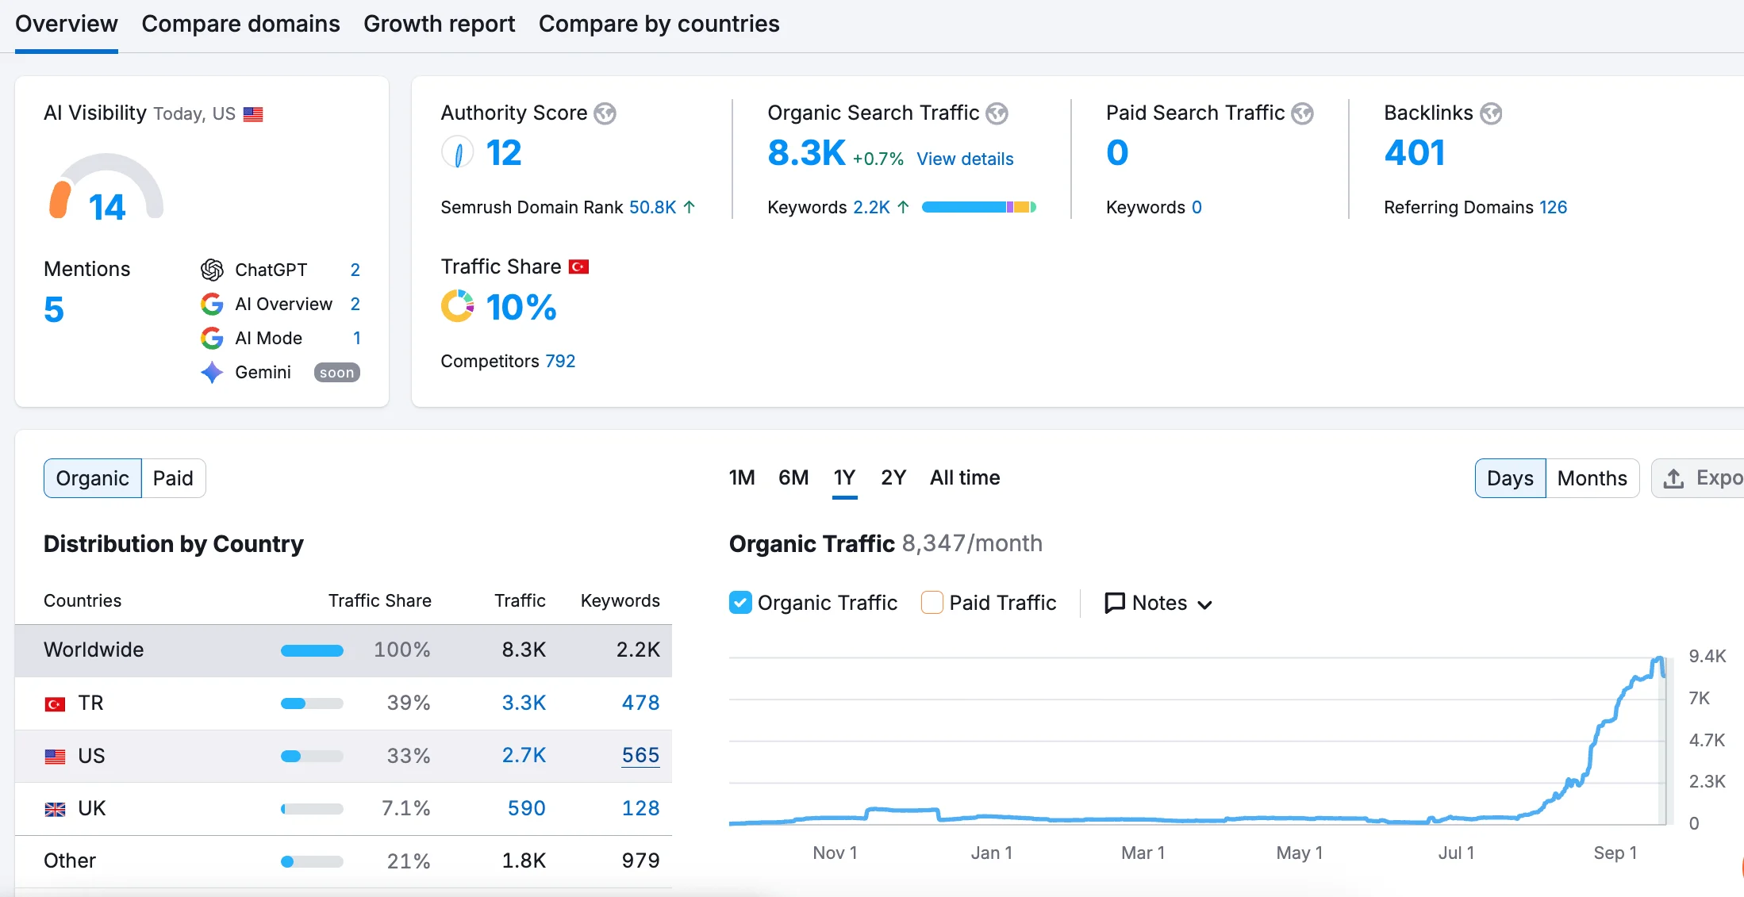Click View details next to Organic Search Traffic
This screenshot has height=897, width=1744.
click(x=965, y=159)
